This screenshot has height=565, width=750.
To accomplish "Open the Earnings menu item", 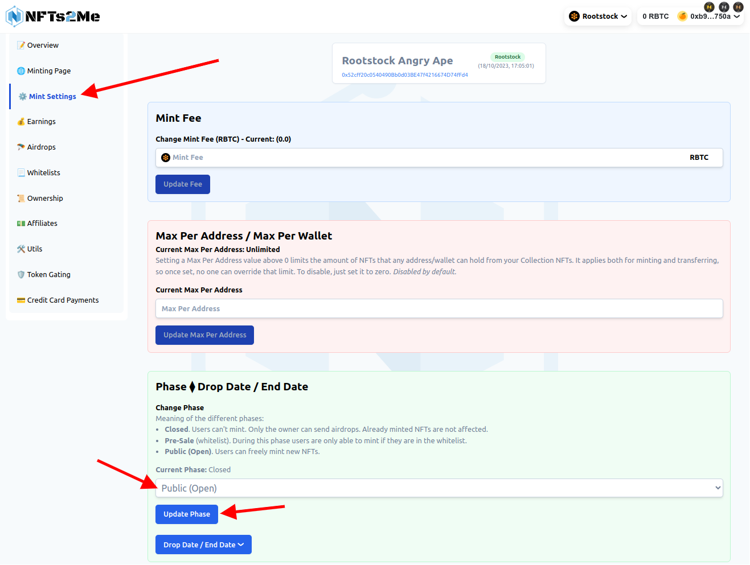I will pyautogui.click(x=66, y=121).
